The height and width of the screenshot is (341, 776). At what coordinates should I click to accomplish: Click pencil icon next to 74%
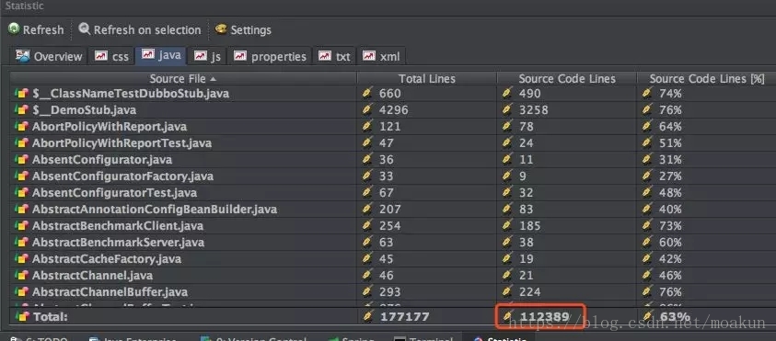647,94
